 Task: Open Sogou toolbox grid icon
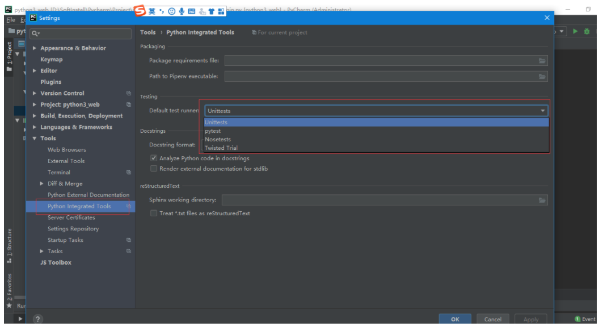coord(221,11)
